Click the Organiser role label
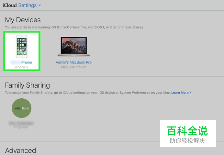This screenshot has height=155, width=224. (x=21, y=127)
